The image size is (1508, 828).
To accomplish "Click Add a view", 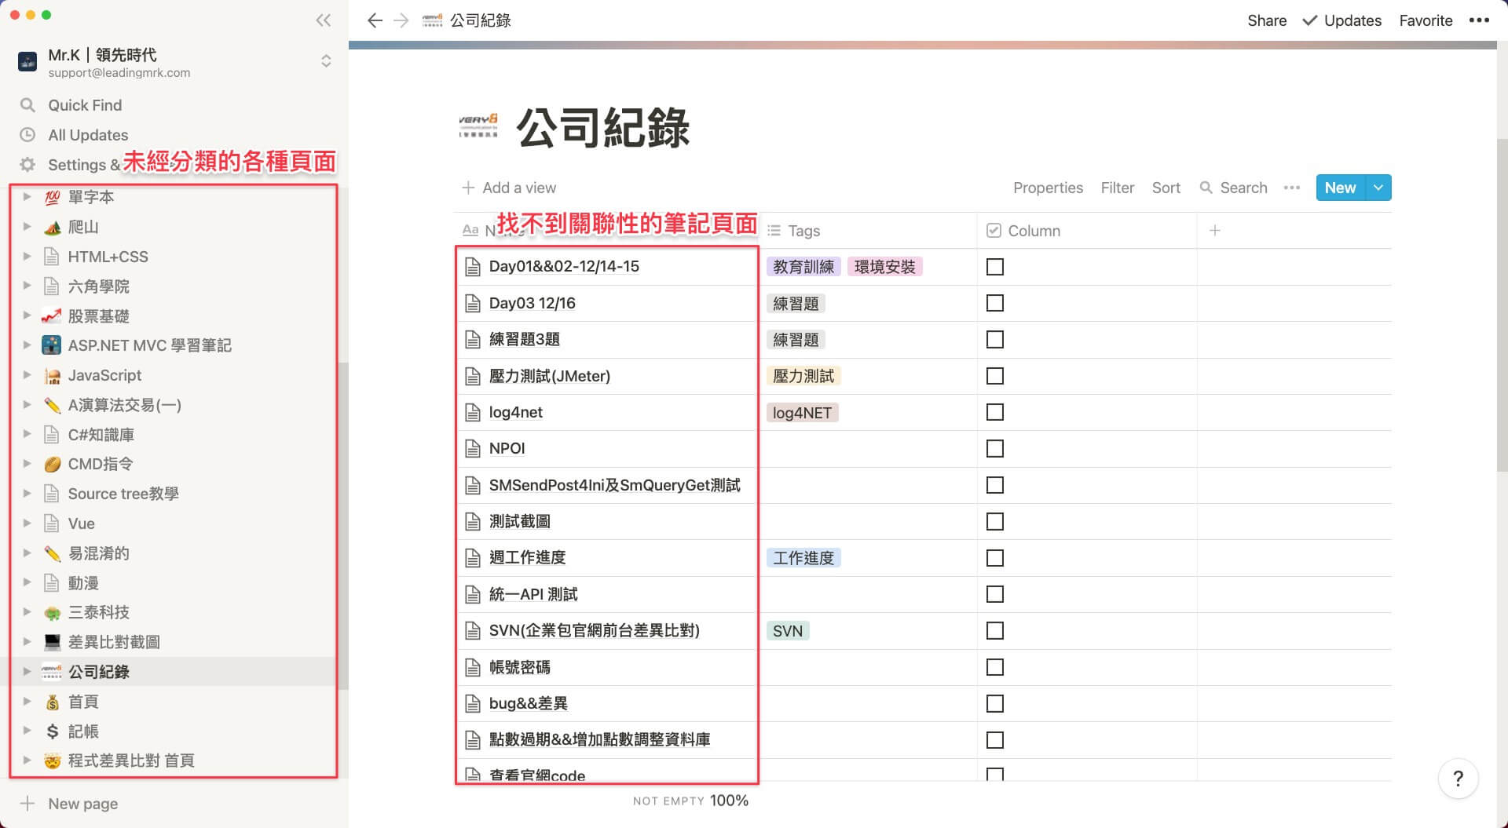I will coord(509,188).
